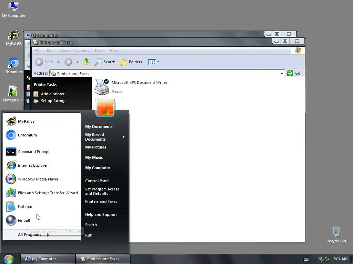The height and width of the screenshot is (264, 353).
Task: Click the Windows flag logo throbber
Action: point(298,51)
